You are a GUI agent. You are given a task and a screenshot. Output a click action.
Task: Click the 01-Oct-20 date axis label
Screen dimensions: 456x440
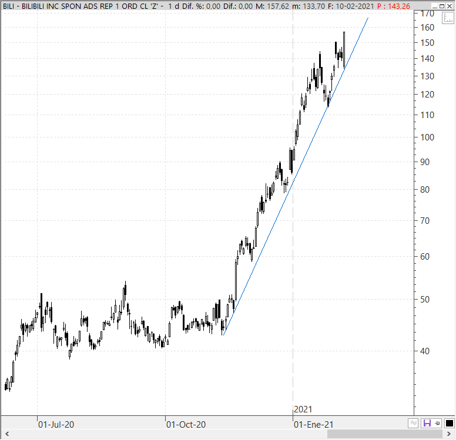pyautogui.click(x=186, y=425)
